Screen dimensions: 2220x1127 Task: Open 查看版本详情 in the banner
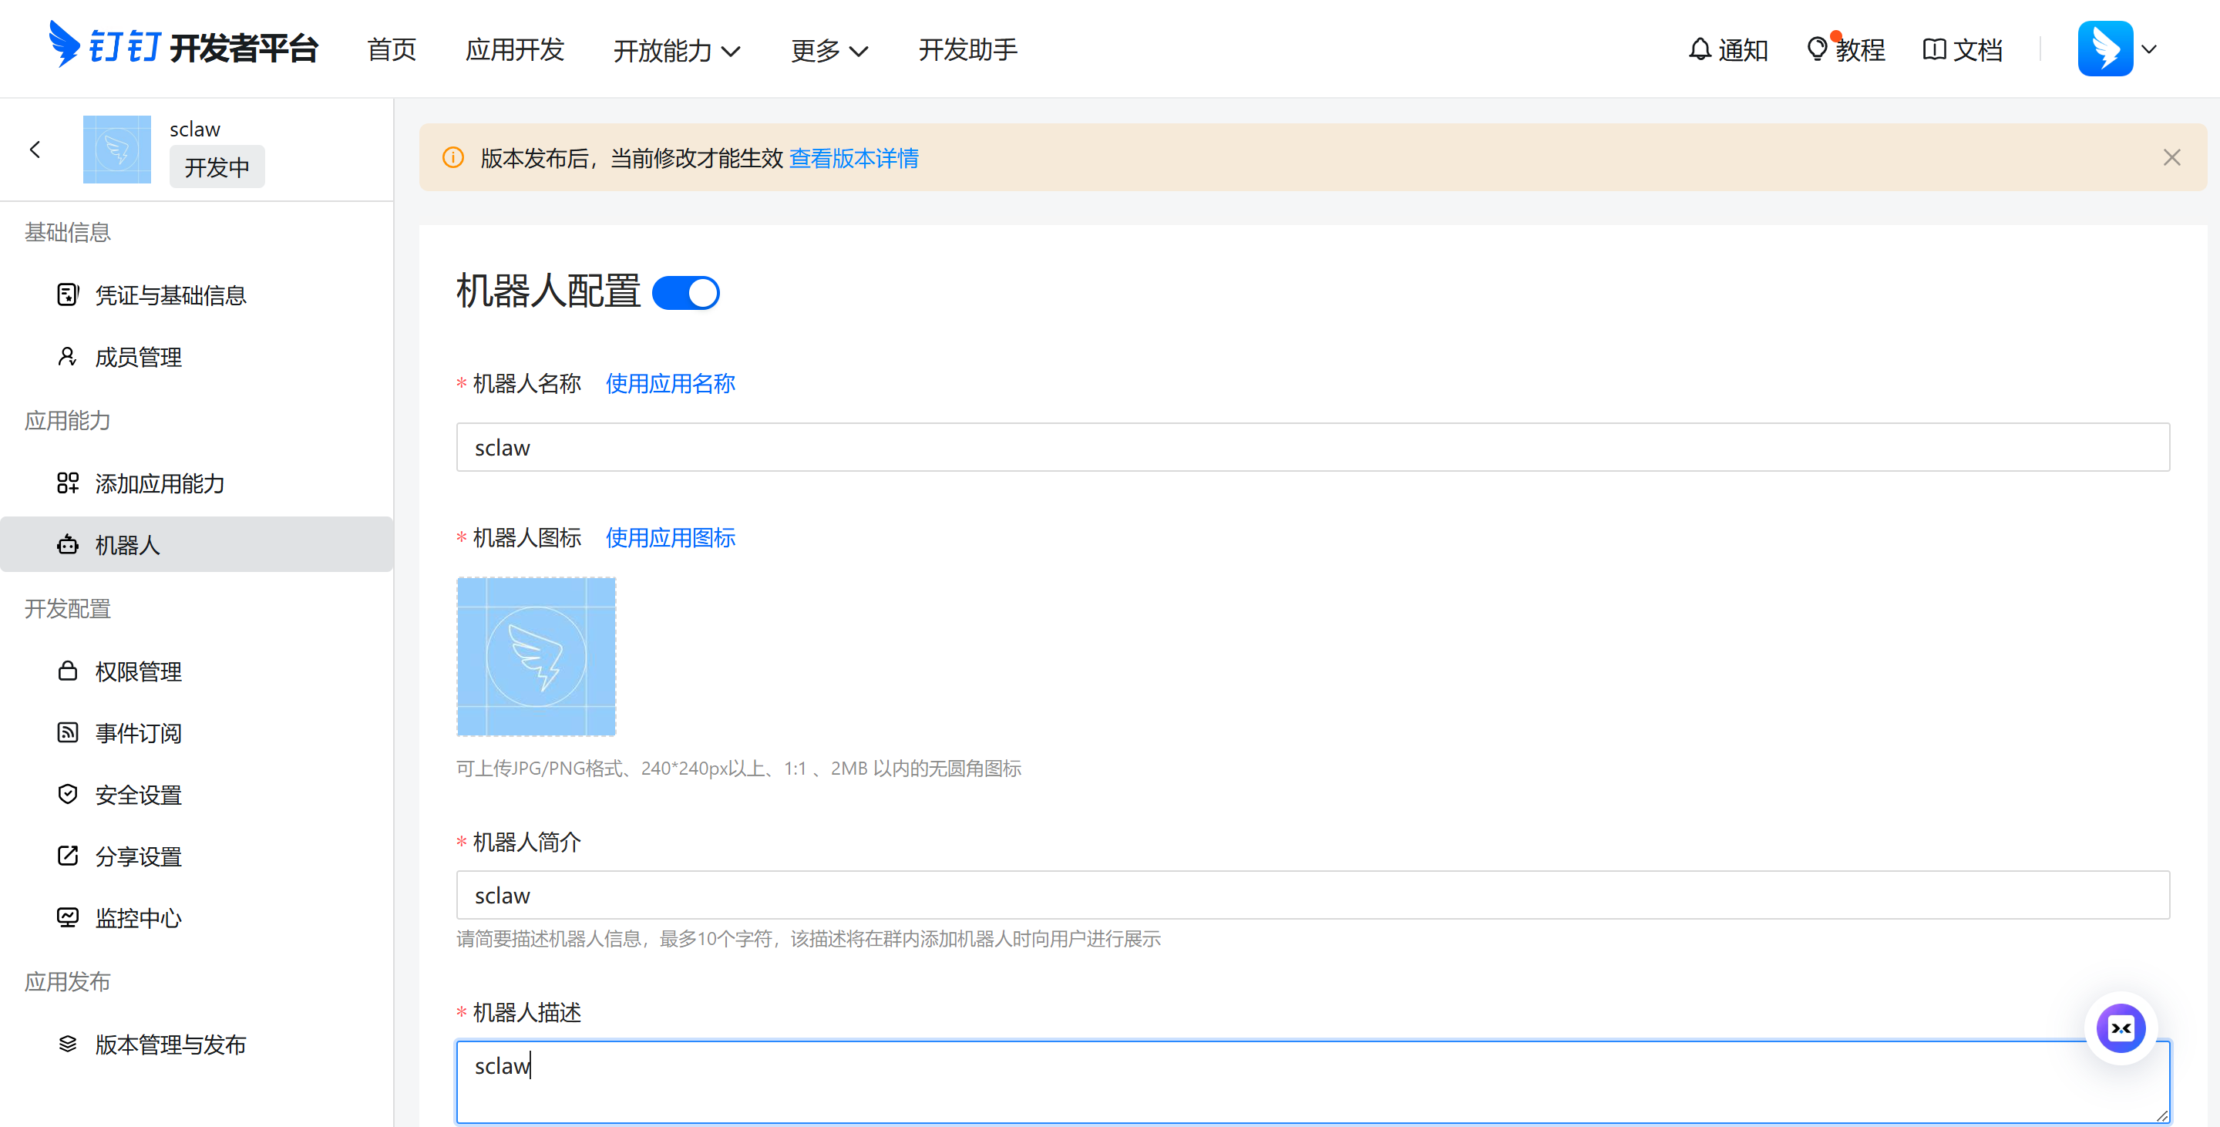click(x=853, y=158)
